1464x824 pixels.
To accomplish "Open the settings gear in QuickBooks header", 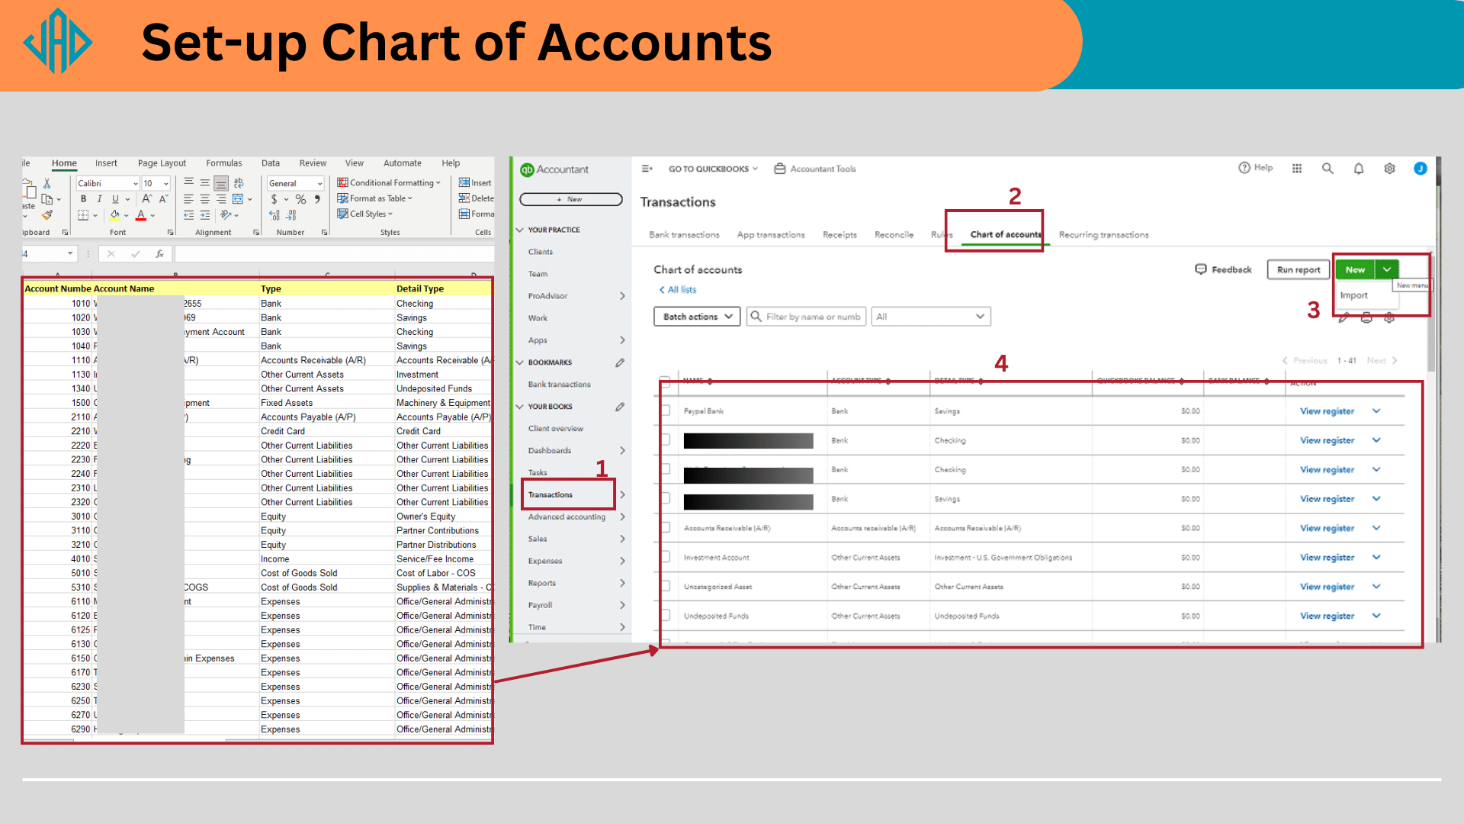I will 1389,169.
